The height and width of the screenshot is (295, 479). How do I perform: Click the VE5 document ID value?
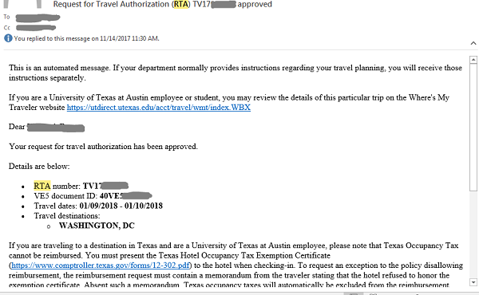[126, 196]
